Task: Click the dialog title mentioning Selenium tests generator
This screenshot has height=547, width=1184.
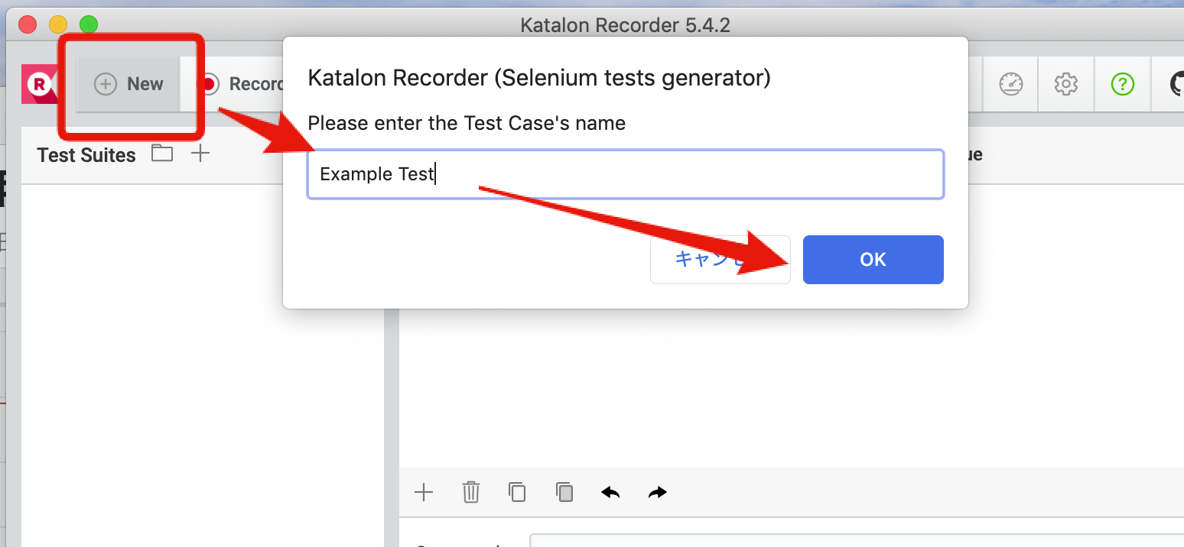Action: point(538,78)
